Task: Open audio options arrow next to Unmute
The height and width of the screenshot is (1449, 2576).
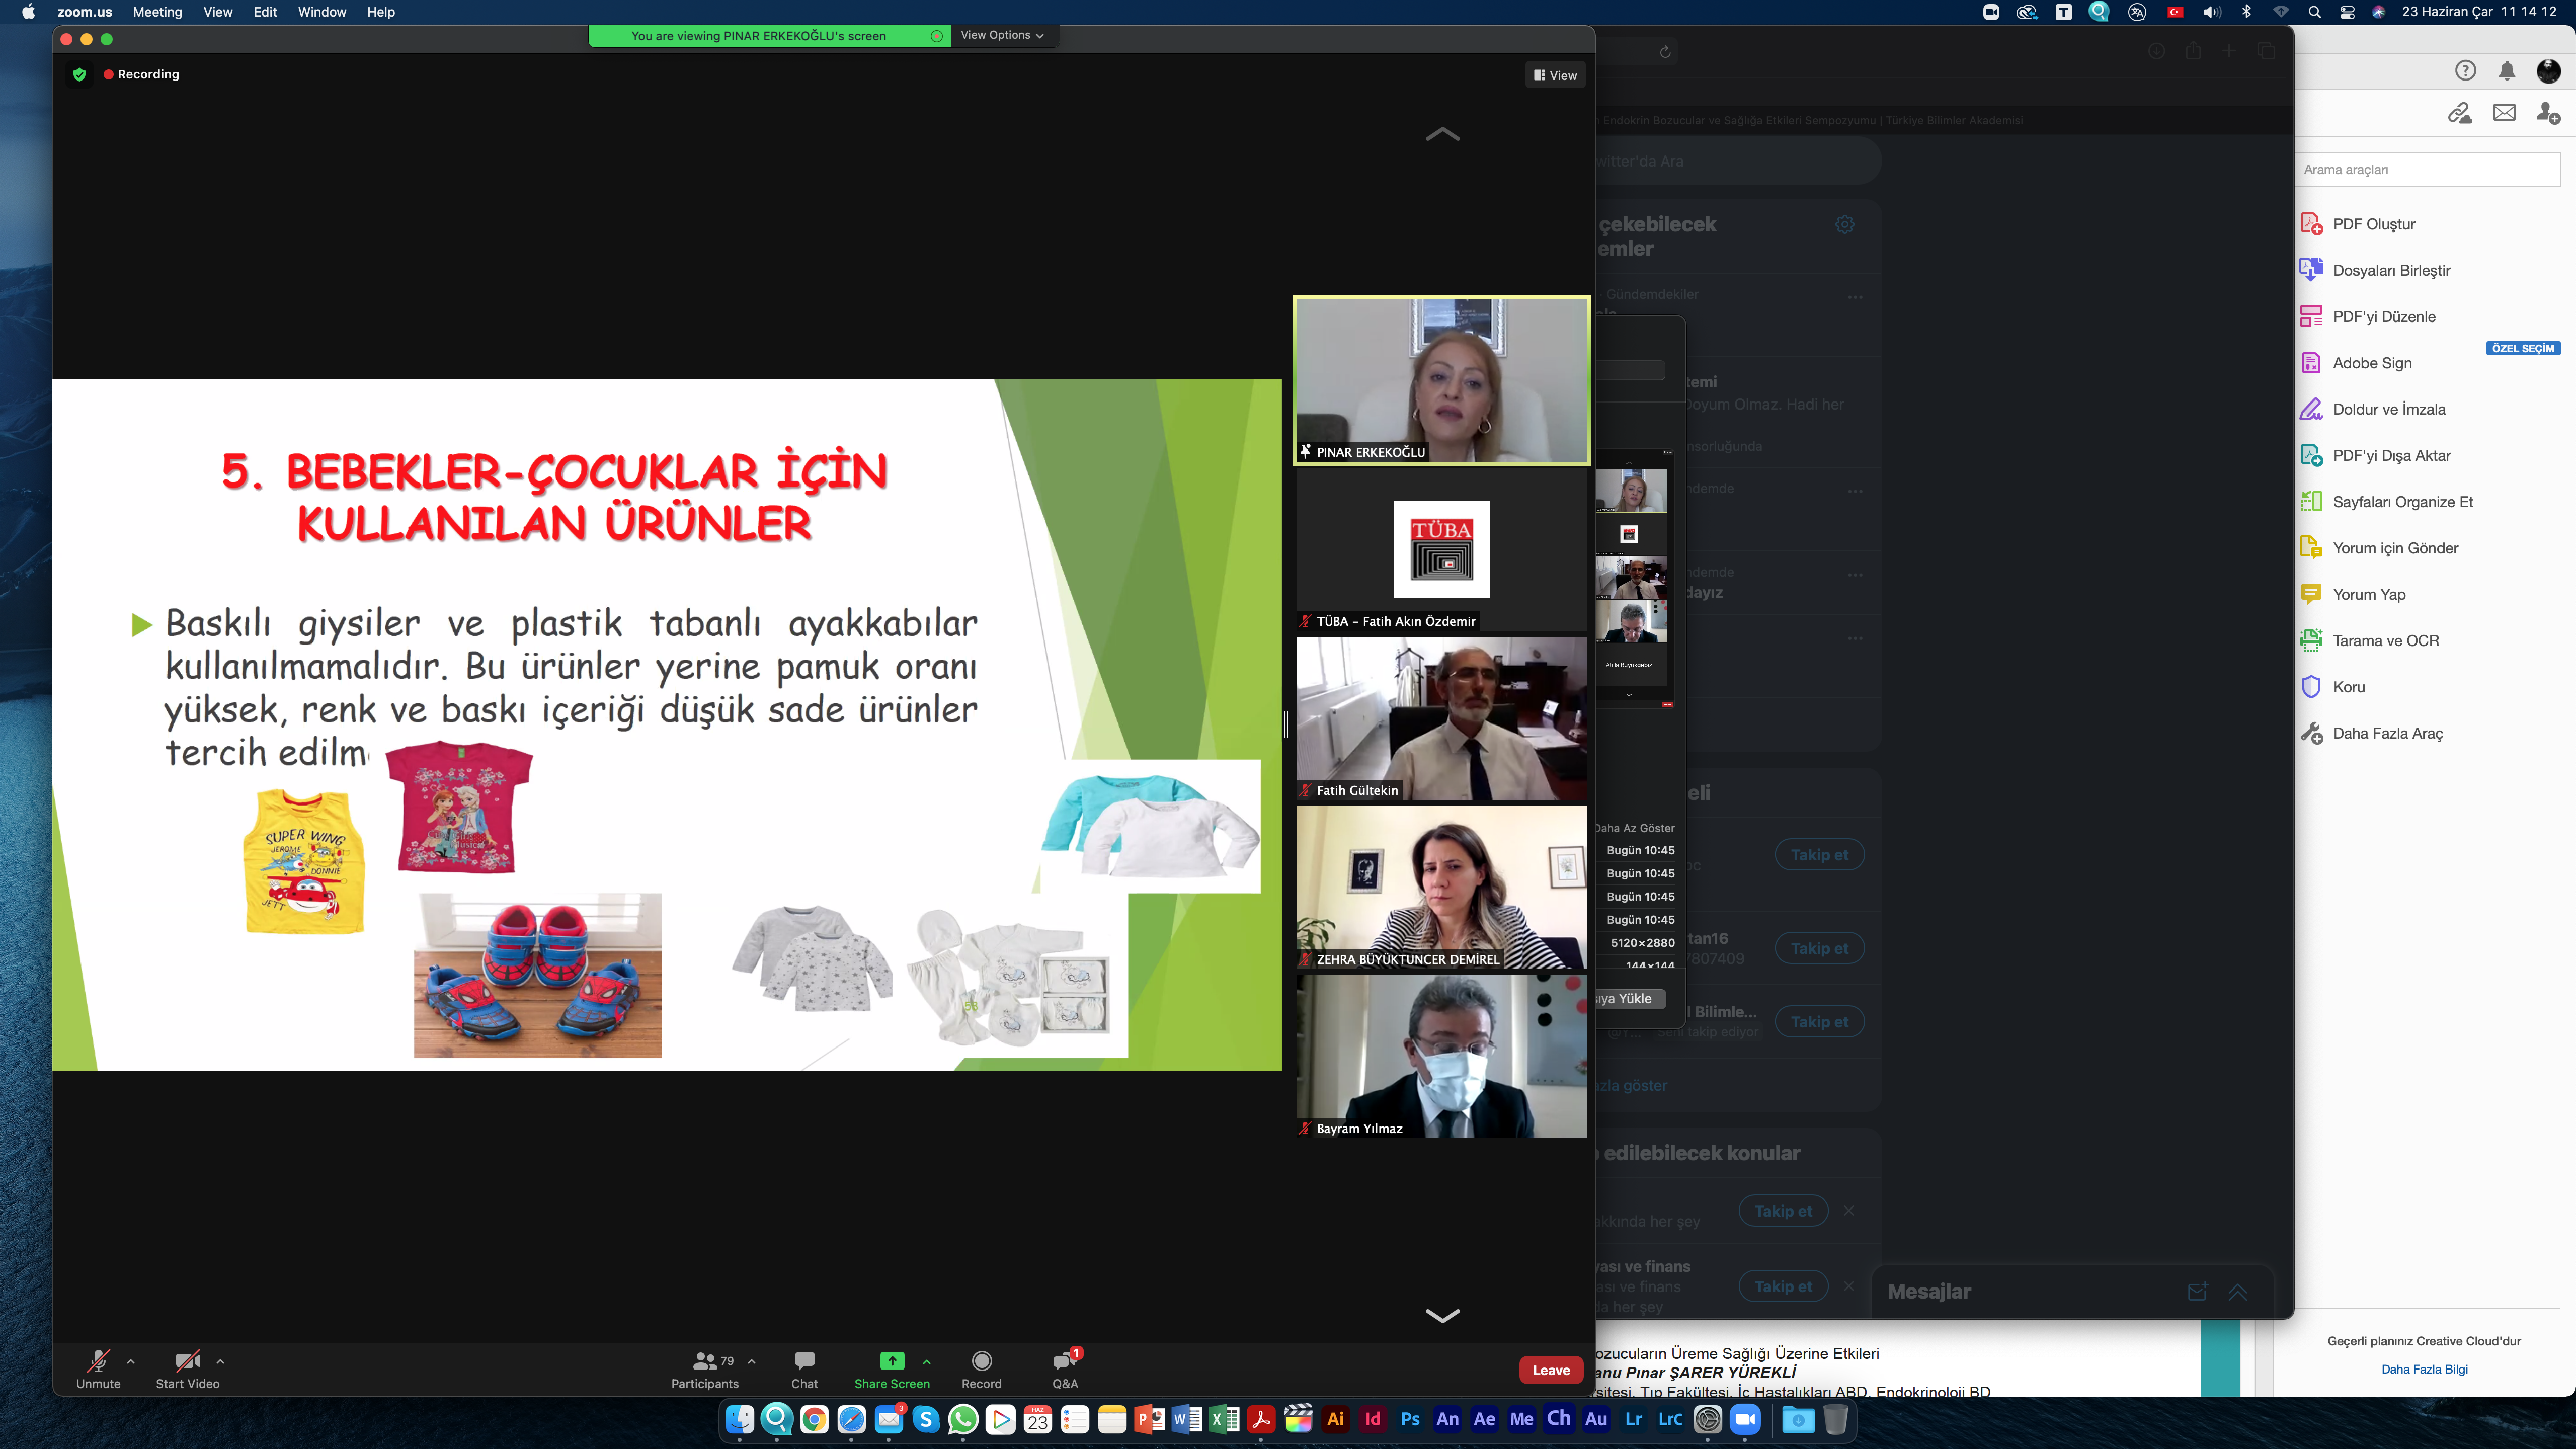Action: [131, 1361]
